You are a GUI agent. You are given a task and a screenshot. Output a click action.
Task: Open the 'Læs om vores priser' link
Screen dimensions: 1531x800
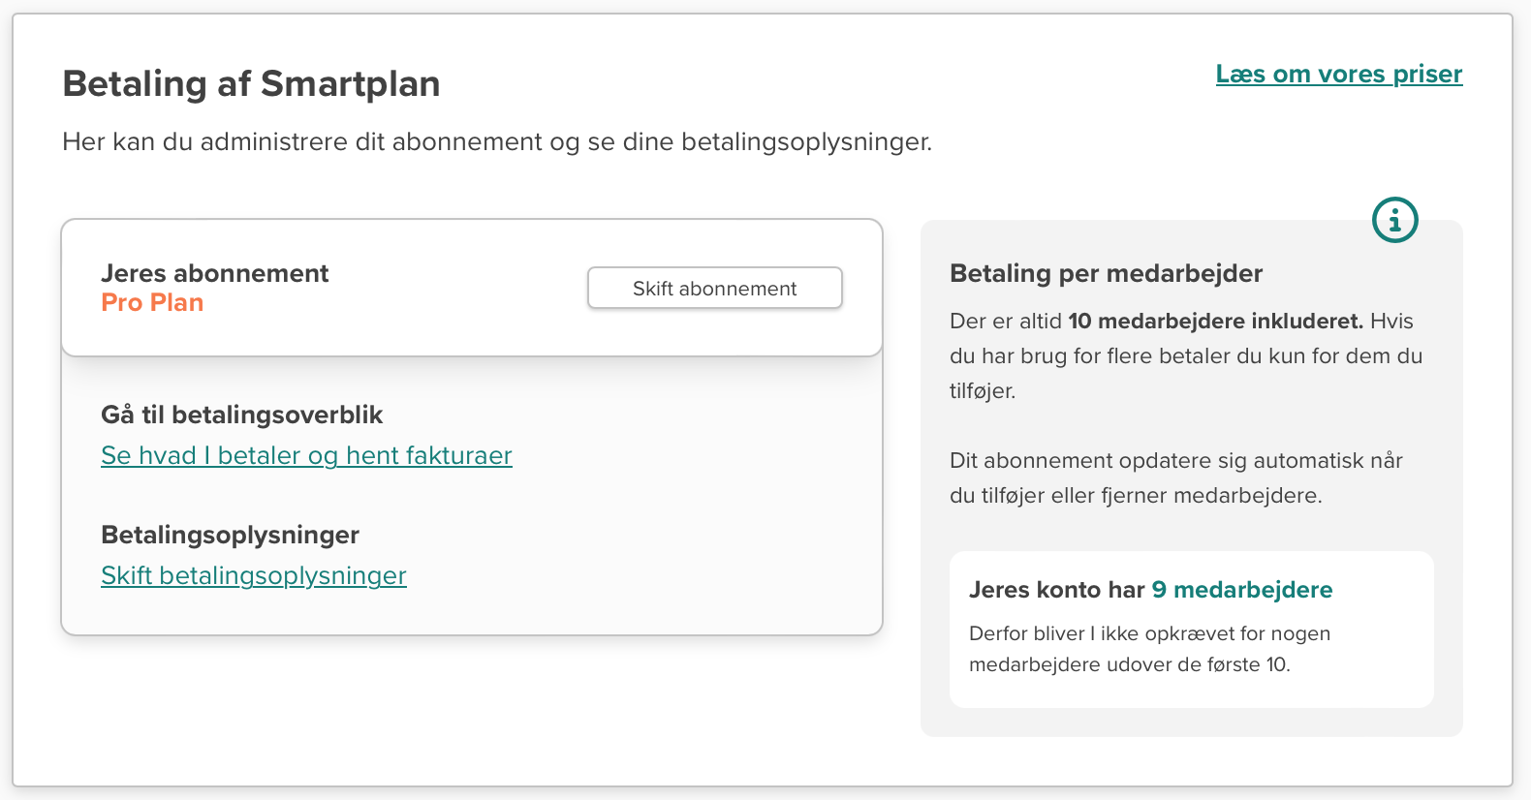1338,75
